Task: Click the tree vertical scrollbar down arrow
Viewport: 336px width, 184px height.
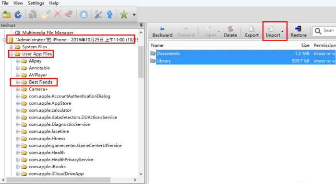Action: [141, 174]
